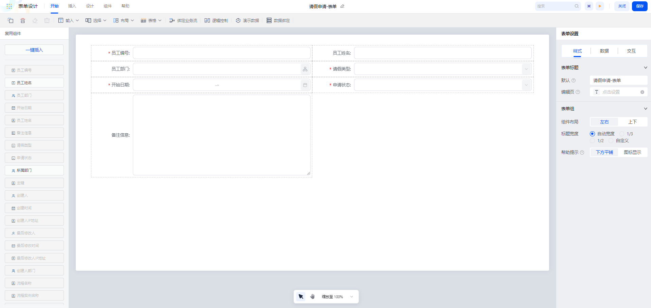Select the 自动宽度 radio button
This screenshot has width=651, height=308.
(x=592, y=134)
